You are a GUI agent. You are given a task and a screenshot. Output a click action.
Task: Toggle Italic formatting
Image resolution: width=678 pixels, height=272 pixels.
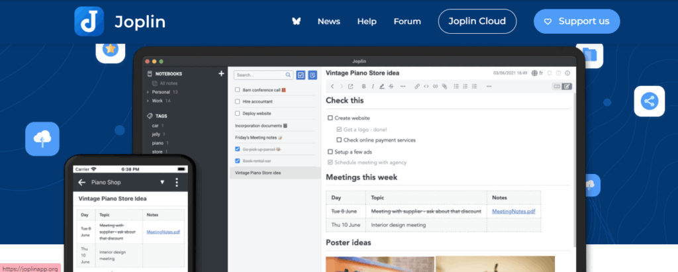[x=373, y=87]
